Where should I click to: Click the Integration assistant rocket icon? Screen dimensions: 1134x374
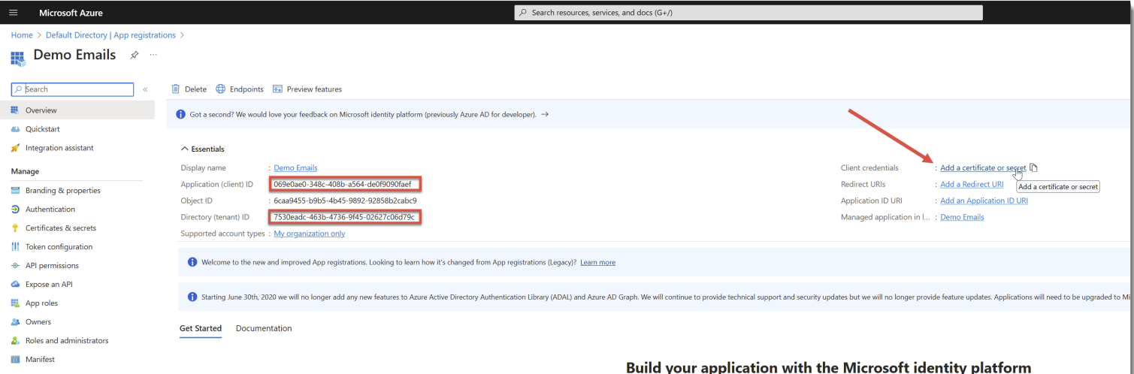tap(15, 148)
